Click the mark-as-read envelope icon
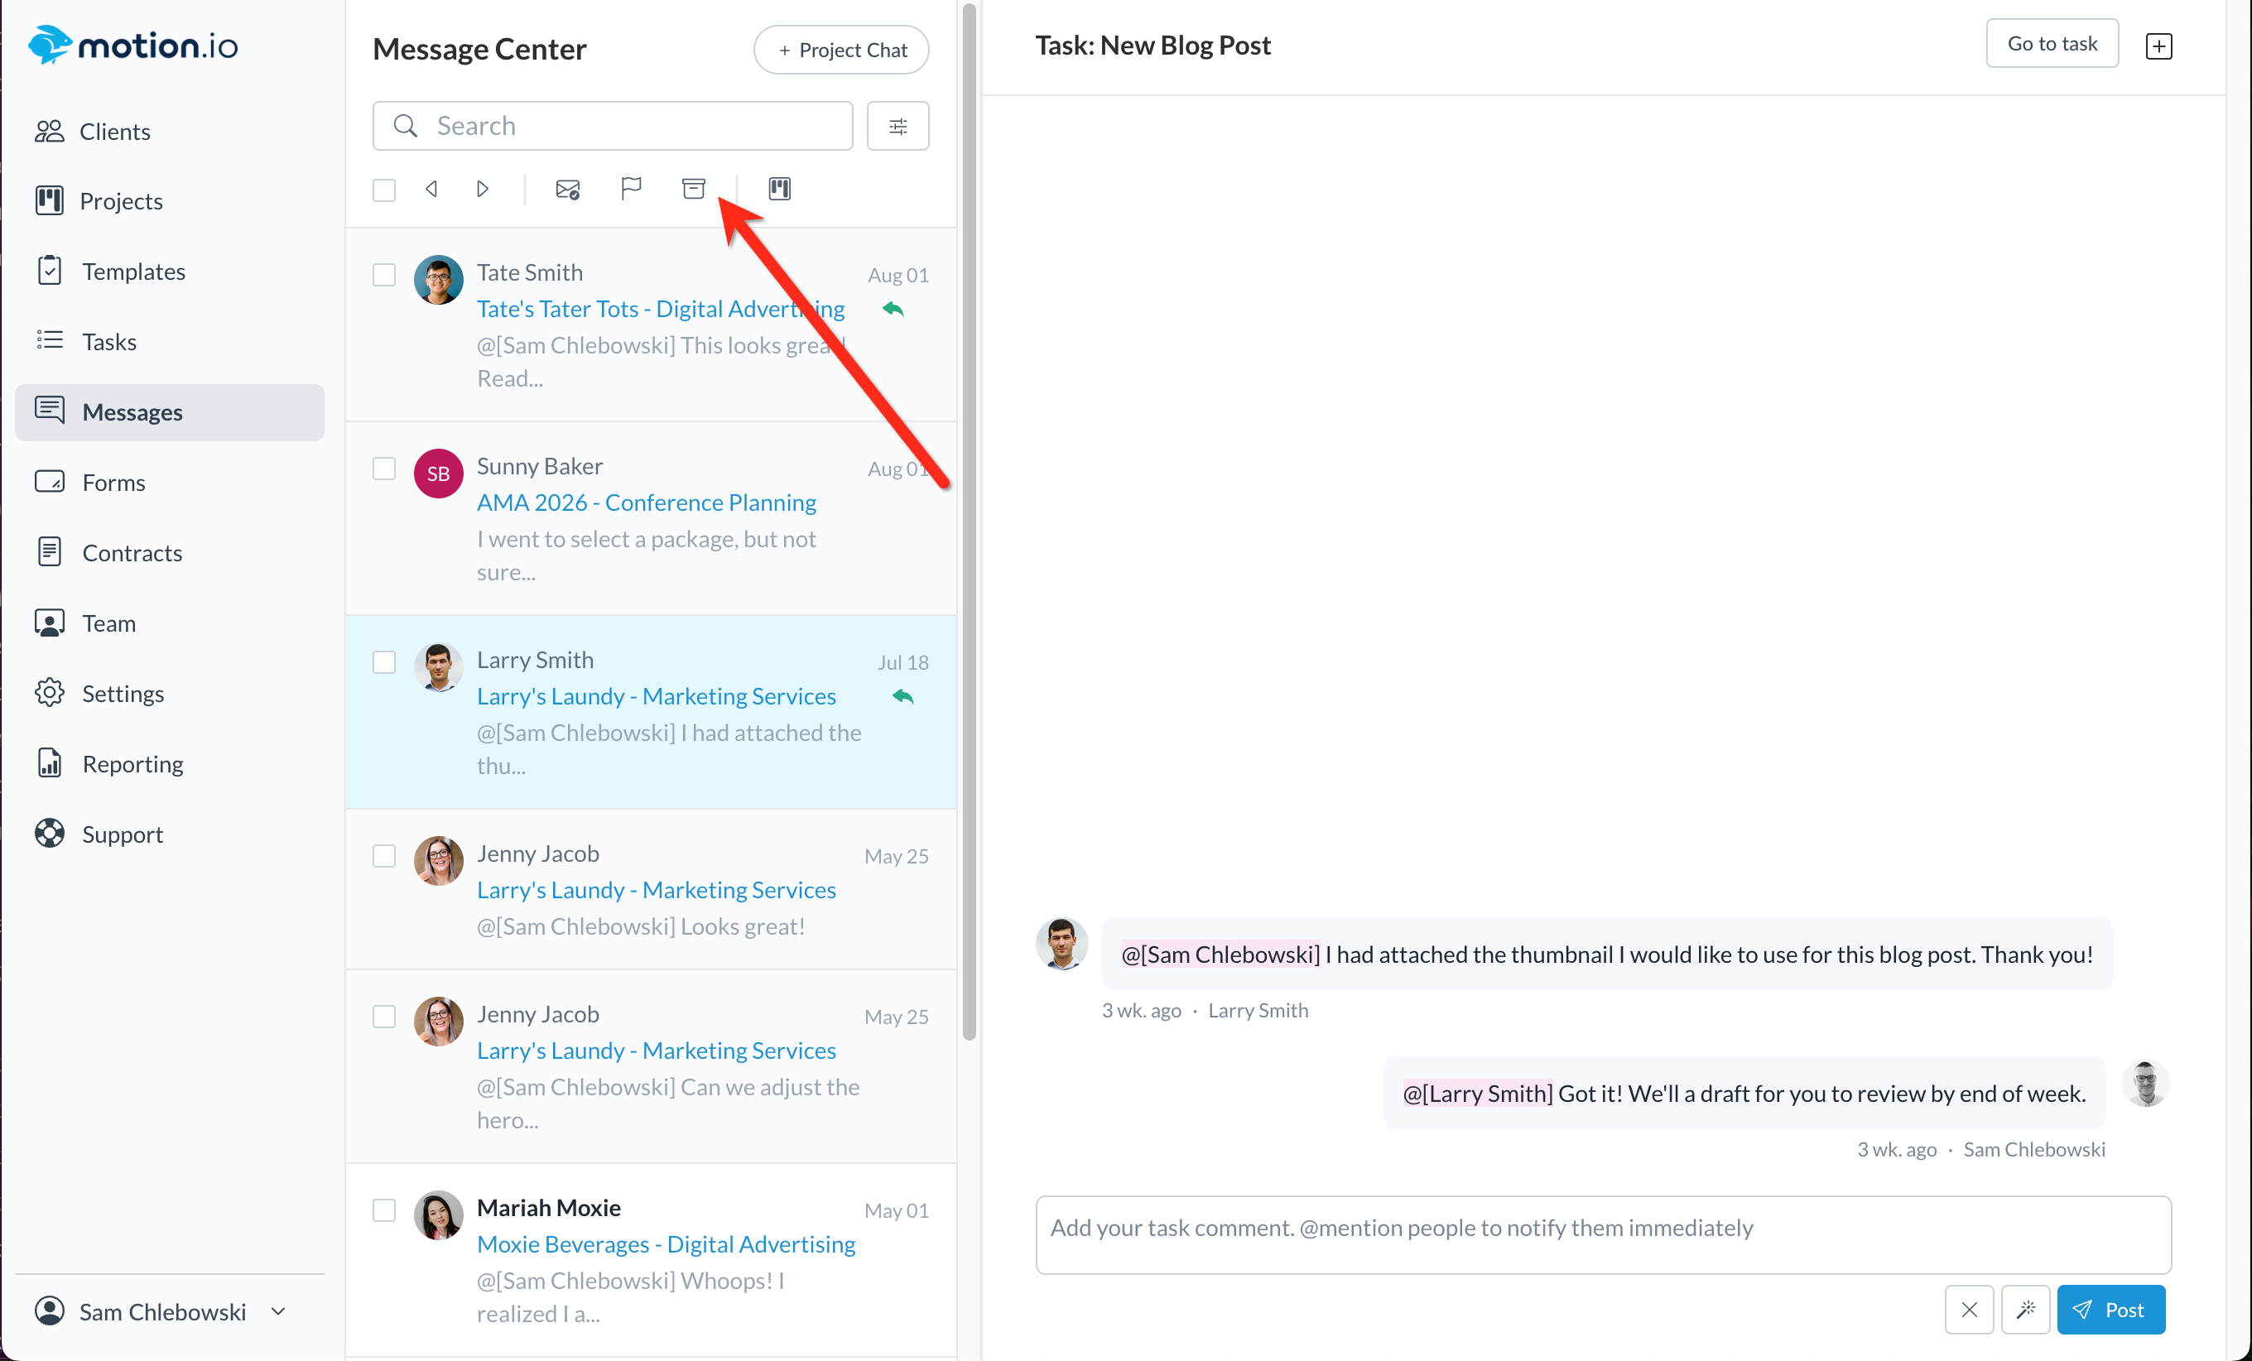The width and height of the screenshot is (2252, 1361). (x=568, y=190)
